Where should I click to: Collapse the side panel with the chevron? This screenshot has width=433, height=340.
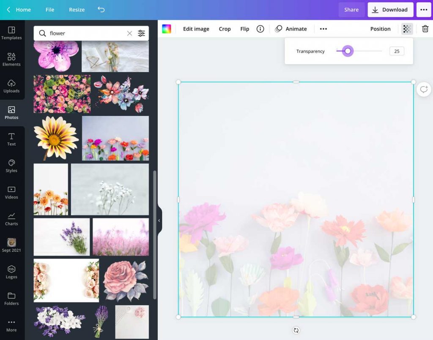(159, 220)
